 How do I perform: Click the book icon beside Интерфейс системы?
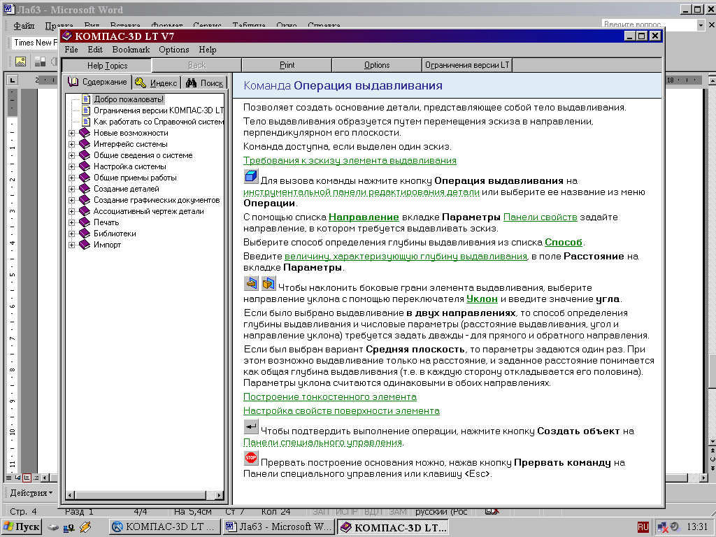click(85, 144)
